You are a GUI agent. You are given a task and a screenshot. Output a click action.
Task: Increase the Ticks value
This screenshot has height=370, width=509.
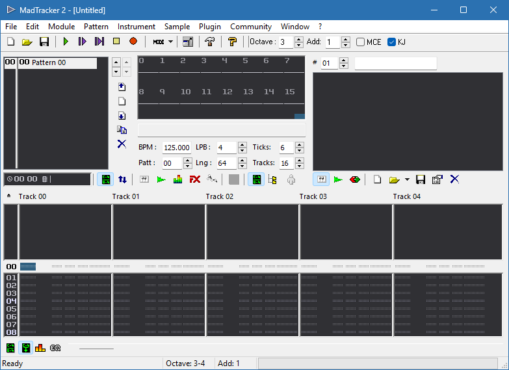click(x=300, y=145)
